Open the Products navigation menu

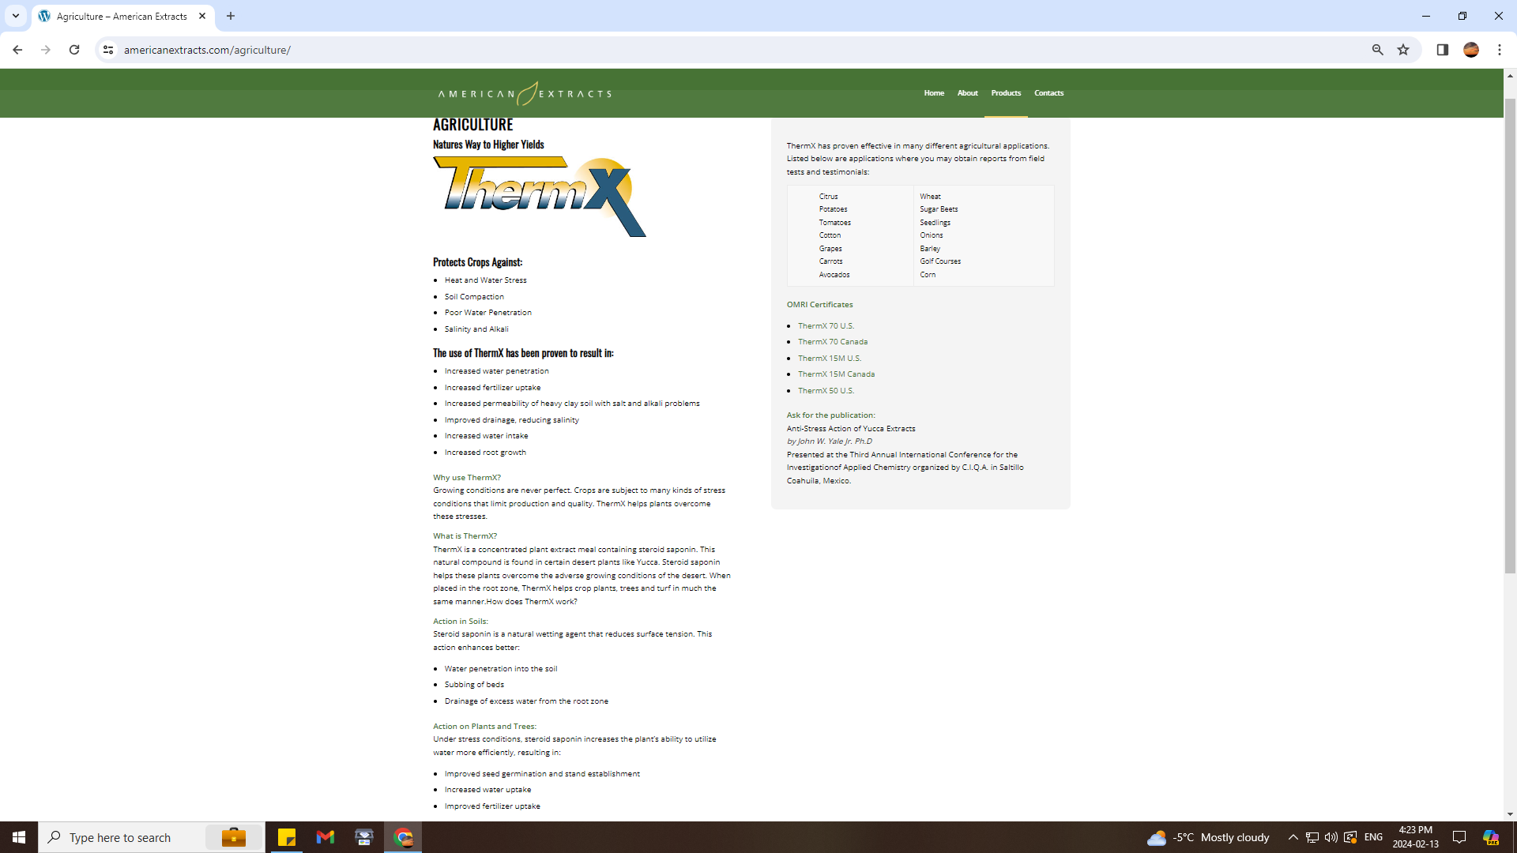(1006, 93)
